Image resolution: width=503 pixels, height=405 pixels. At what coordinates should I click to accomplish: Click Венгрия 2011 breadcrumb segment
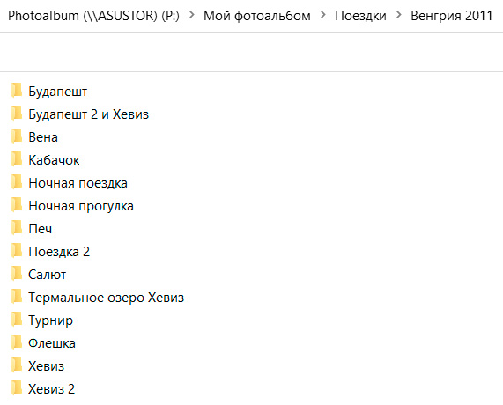(x=451, y=15)
